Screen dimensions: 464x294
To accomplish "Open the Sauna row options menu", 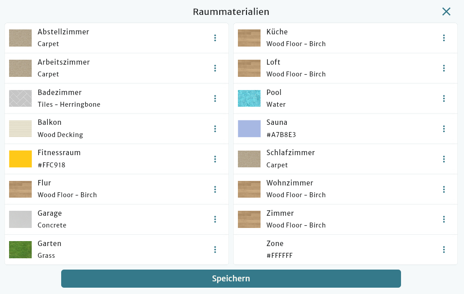I will (x=444, y=128).
